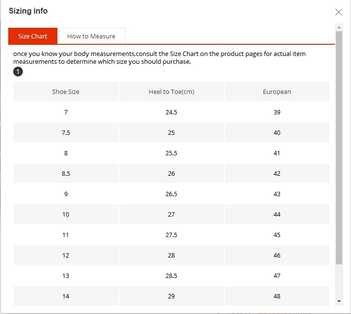Click the European column header

tap(277, 92)
